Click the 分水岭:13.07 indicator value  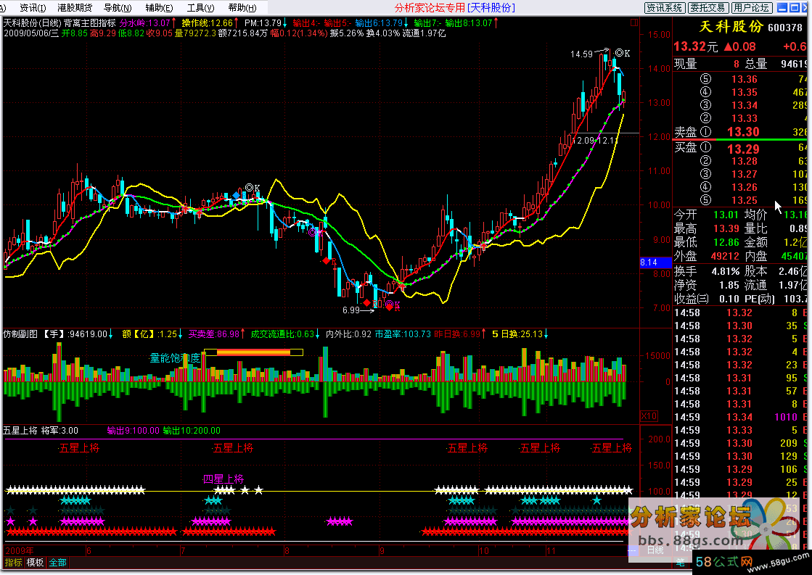(x=145, y=22)
